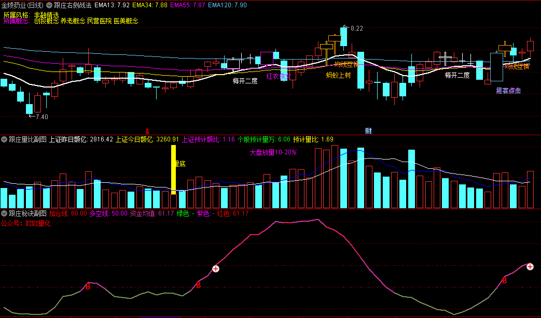Click the 跟庄右侧战法 indicator name
Image resolution: width=541 pixels, height=318 pixels.
[x=73, y=5]
